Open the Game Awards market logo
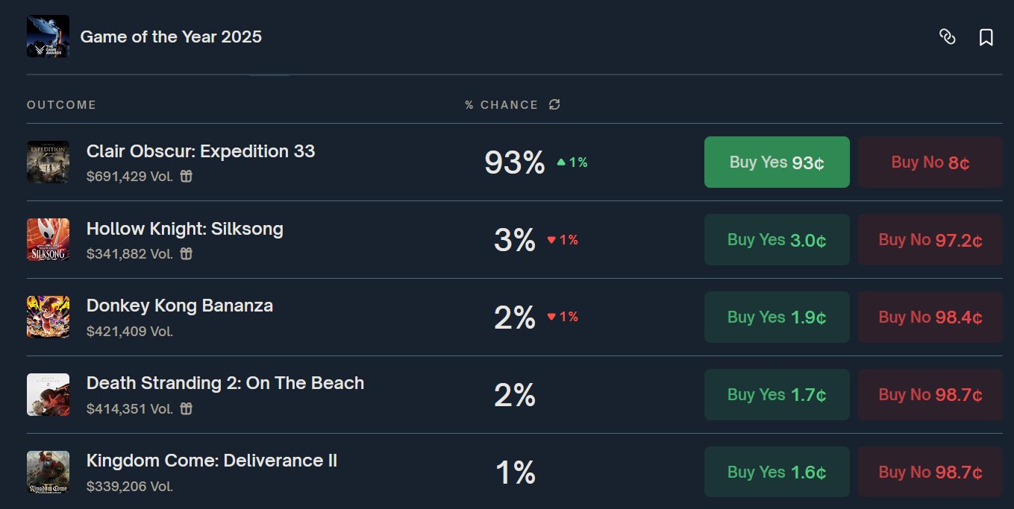 (x=48, y=37)
